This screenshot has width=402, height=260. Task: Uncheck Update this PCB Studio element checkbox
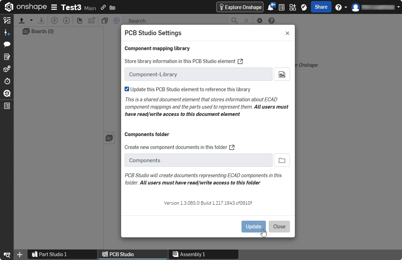pyautogui.click(x=127, y=89)
